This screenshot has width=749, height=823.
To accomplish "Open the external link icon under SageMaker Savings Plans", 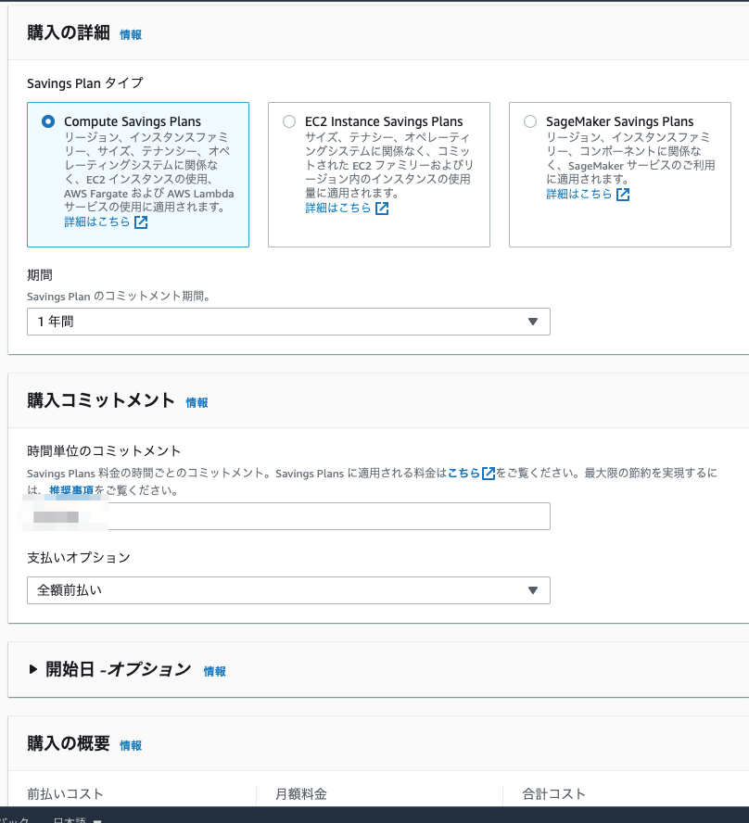I will (x=623, y=195).
